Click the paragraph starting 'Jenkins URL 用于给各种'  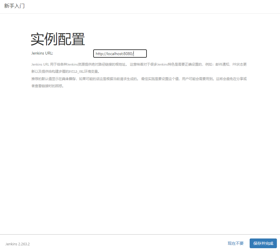tap(139, 68)
